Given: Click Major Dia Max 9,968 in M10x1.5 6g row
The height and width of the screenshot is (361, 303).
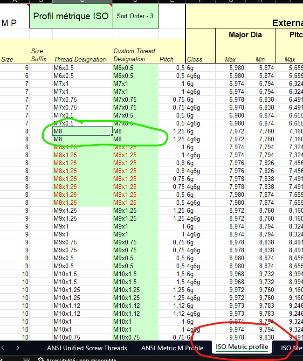Looking at the screenshot, I should point(230,274).
